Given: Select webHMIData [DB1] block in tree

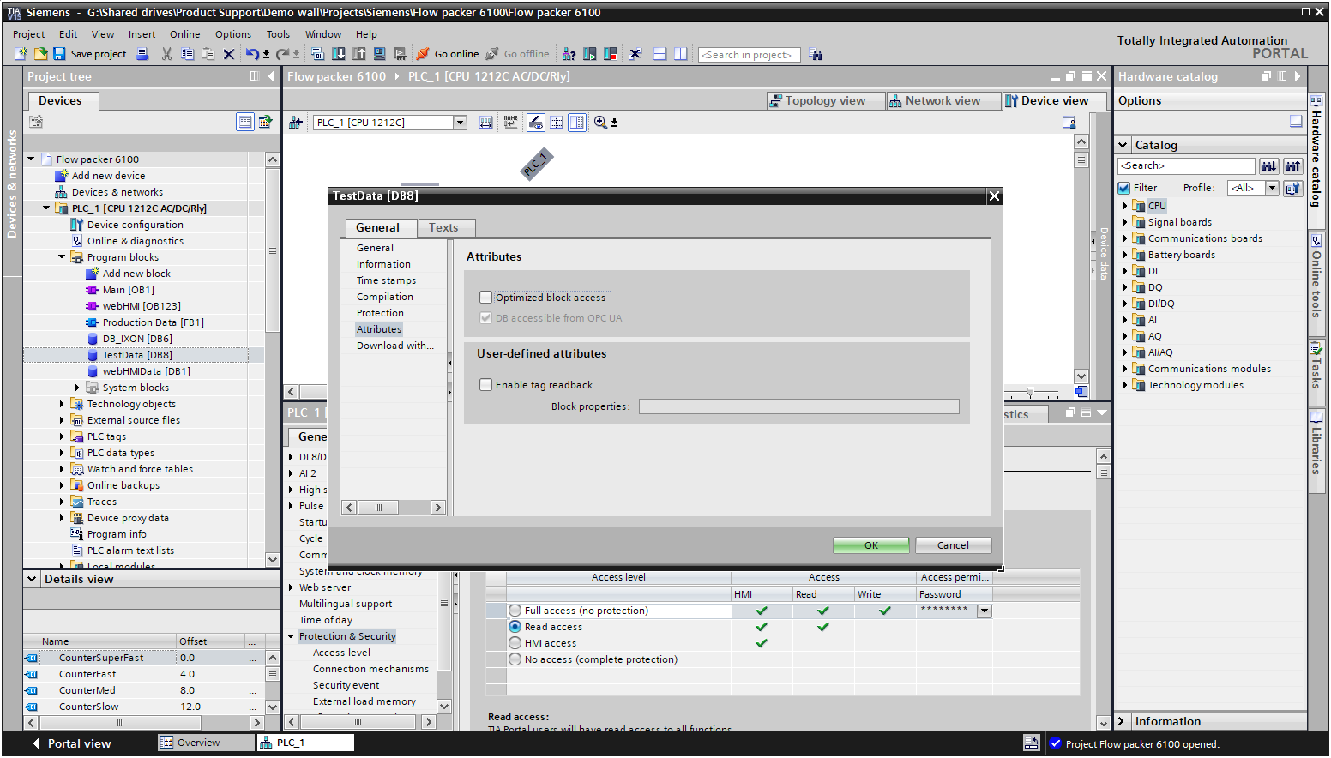Looking at the screenshot, I should [146, 371].
